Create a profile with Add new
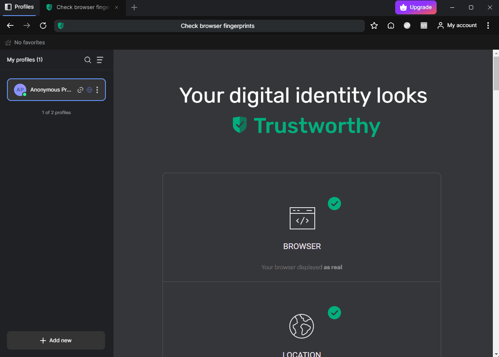Viewport: 499px width, 357px height. tap(55, 340)
